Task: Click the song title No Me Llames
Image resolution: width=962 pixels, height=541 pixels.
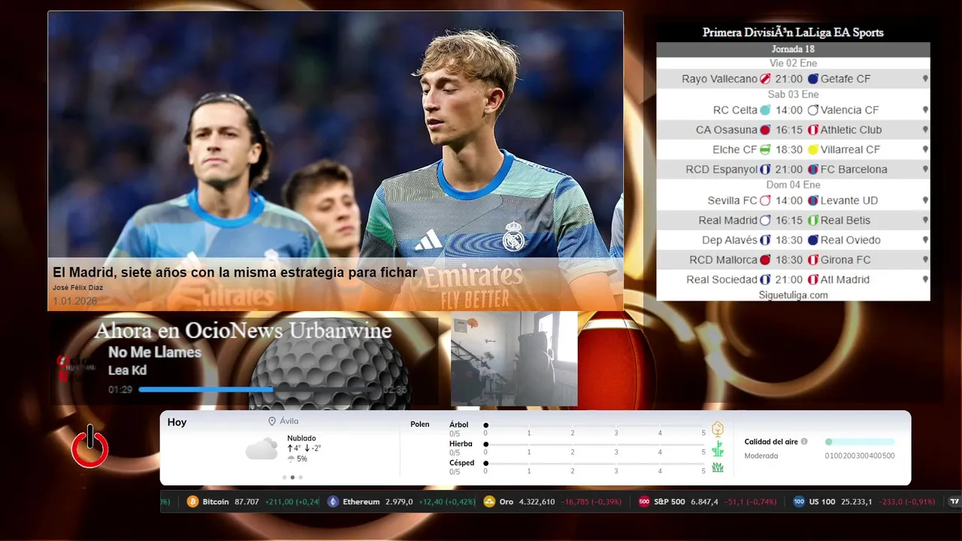Action: pos(155,352)
